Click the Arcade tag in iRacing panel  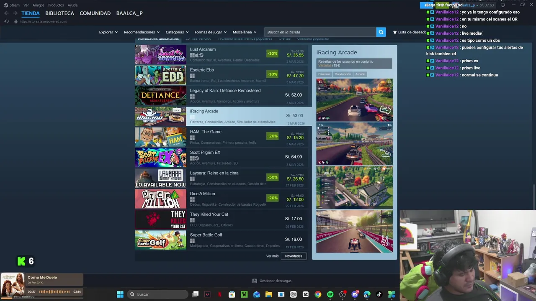(361, 74)
